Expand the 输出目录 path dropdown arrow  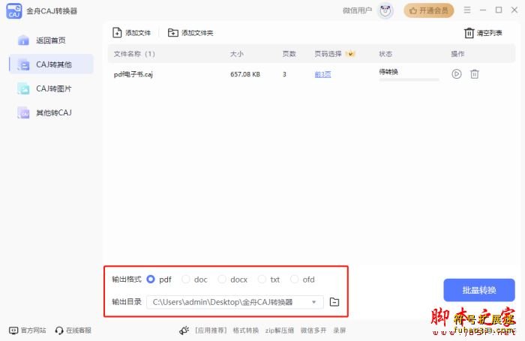tap(313, 302)
